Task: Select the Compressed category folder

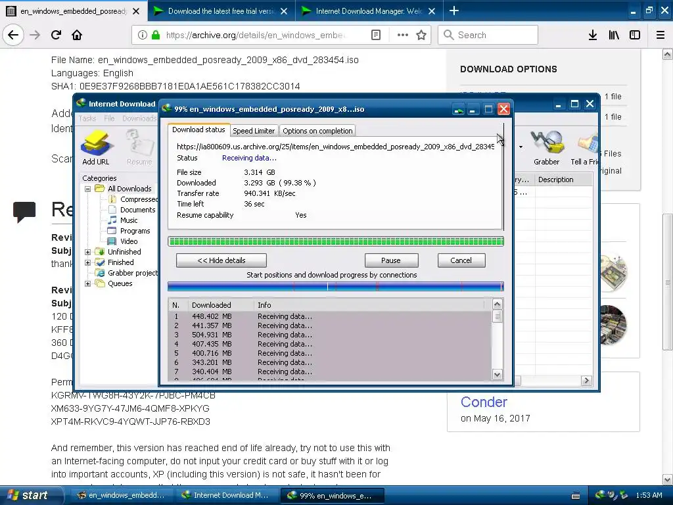Action: click(133, 199)
